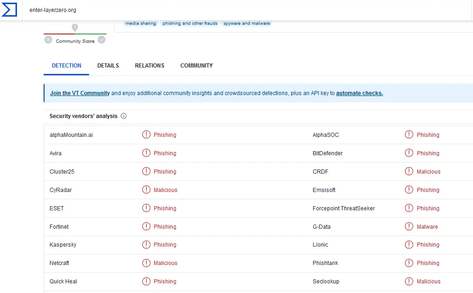Click the Malicious verdict for Netcraft
473x293 pixels.
tap(166, 263)
